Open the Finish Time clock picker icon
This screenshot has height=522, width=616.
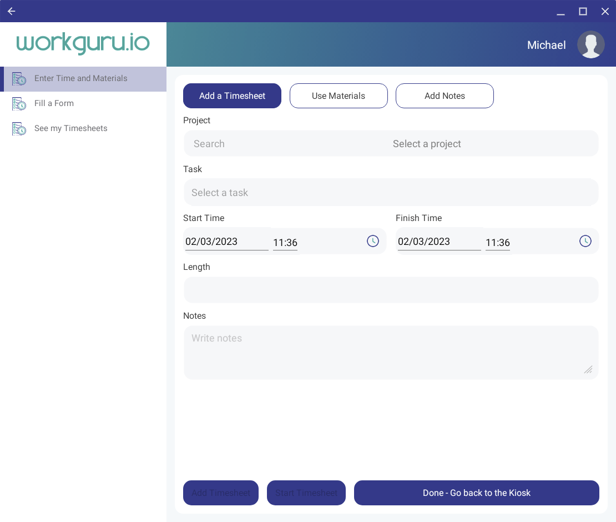click(x=585, y=241)
